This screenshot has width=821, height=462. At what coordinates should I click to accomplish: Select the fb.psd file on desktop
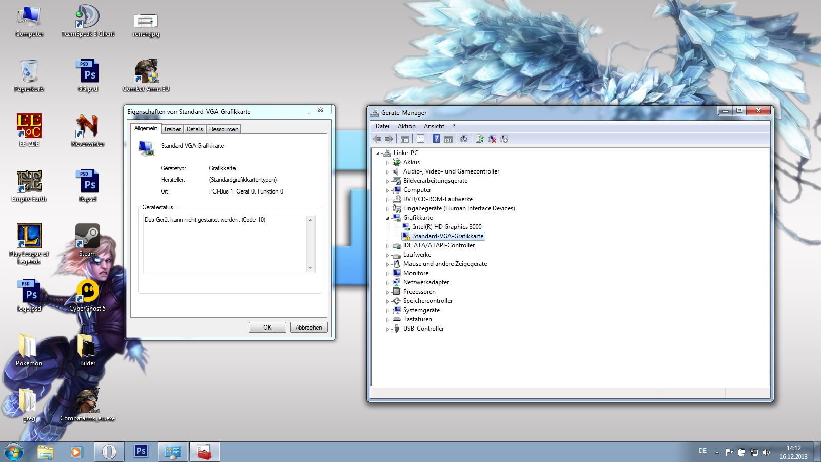(x=88, y=185)
